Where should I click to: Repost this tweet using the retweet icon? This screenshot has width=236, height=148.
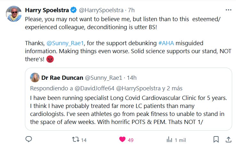pyautogui.click(x=75, y=140)
